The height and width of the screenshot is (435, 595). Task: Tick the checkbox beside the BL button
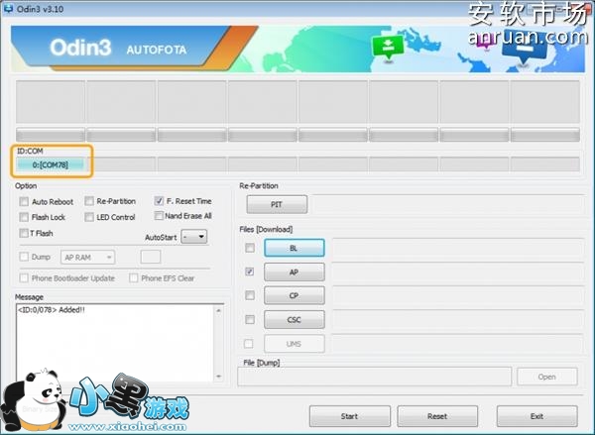click(x=250, y=248)
